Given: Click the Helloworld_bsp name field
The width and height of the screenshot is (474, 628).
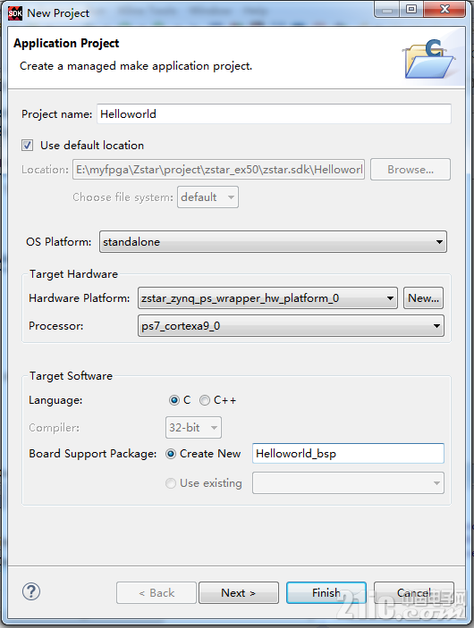Looking at the screenshot, I should pyautogui.click(x=348, y=454).
